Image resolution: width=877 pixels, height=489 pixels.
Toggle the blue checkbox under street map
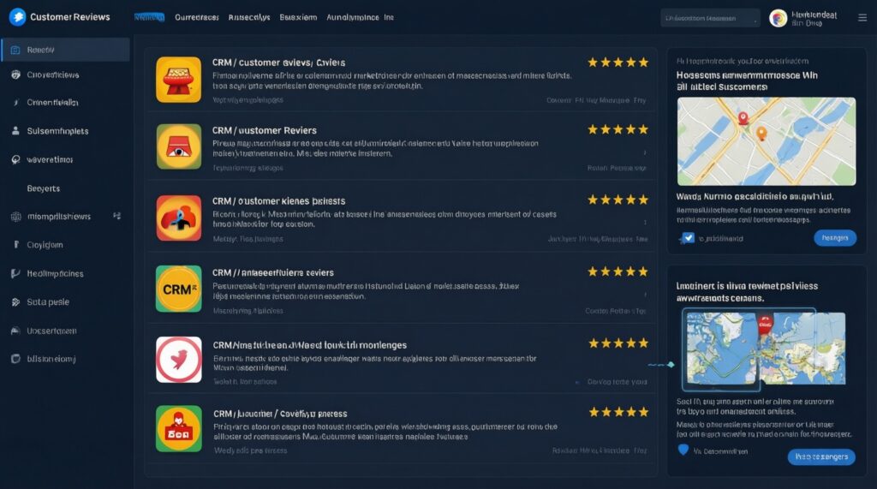pyautogui.click(x=689, y=238)
